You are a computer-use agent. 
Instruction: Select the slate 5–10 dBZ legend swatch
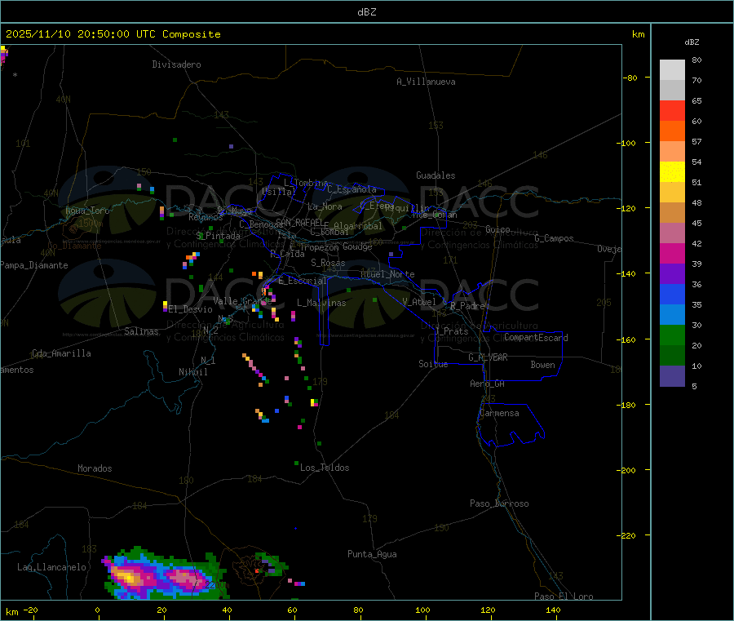tap(672, 376)
